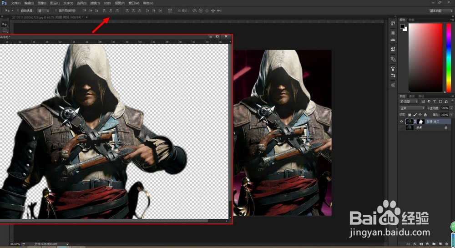Create new group folder icon
This screenshot has width=455, height=248.
[x=434, y=244]
